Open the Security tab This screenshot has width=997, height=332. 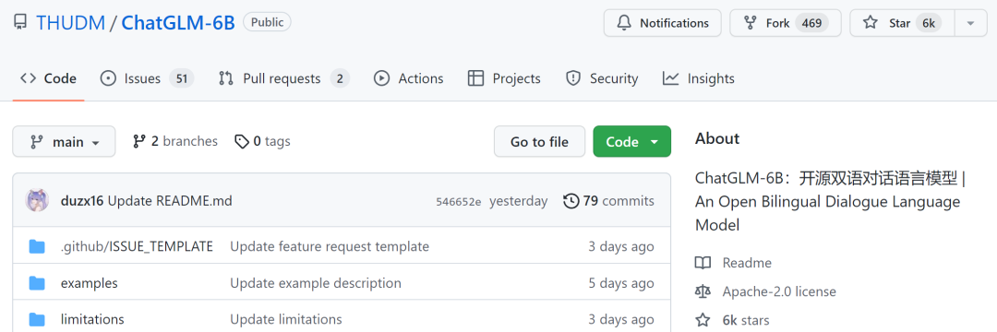click(x=602, y=78)
